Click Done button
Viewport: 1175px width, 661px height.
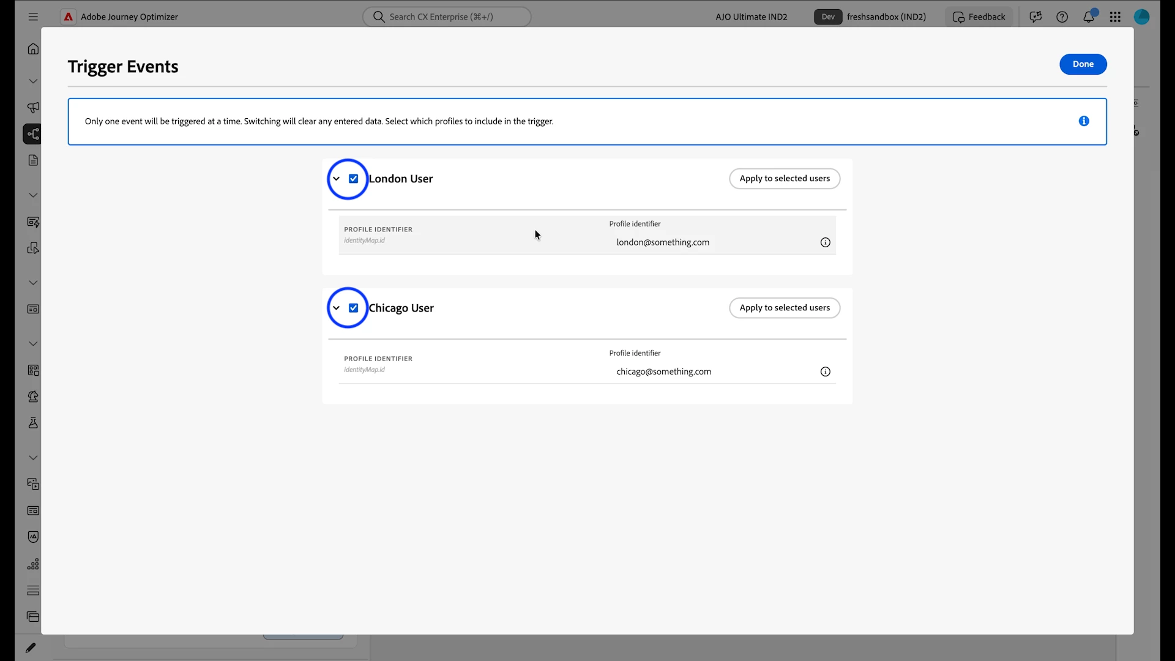[x=1083, y=64]
